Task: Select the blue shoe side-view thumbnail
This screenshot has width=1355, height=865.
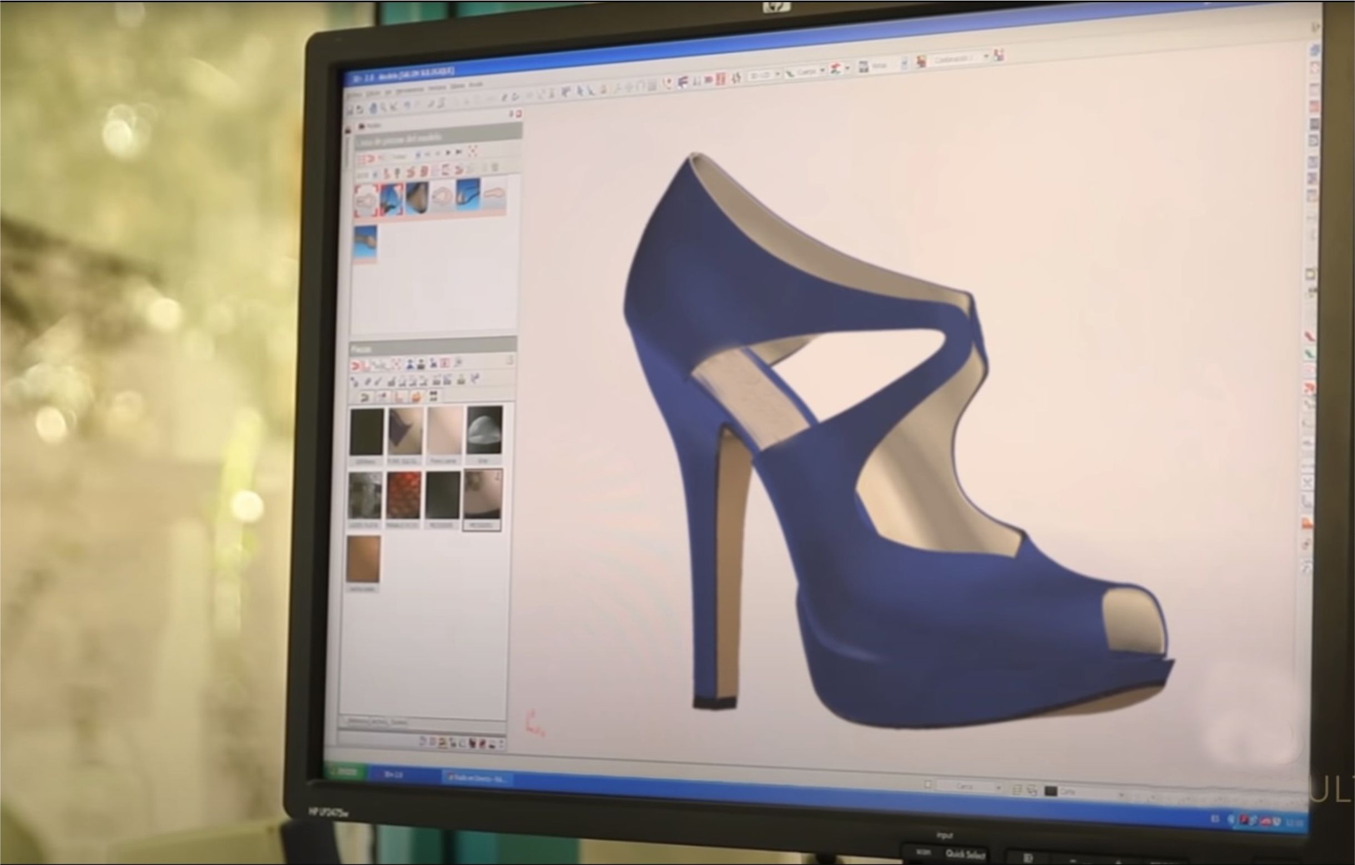Action: [x=467, y=194]
